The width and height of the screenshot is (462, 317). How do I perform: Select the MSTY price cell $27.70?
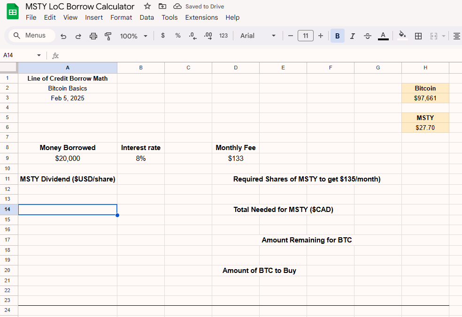[x=425, y=128]
